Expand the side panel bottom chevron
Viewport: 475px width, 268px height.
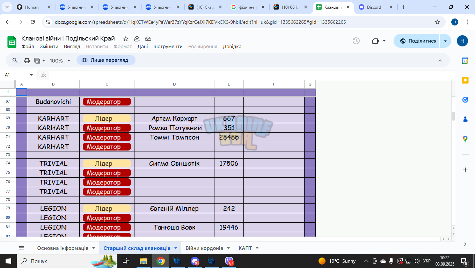pos(465,244)
